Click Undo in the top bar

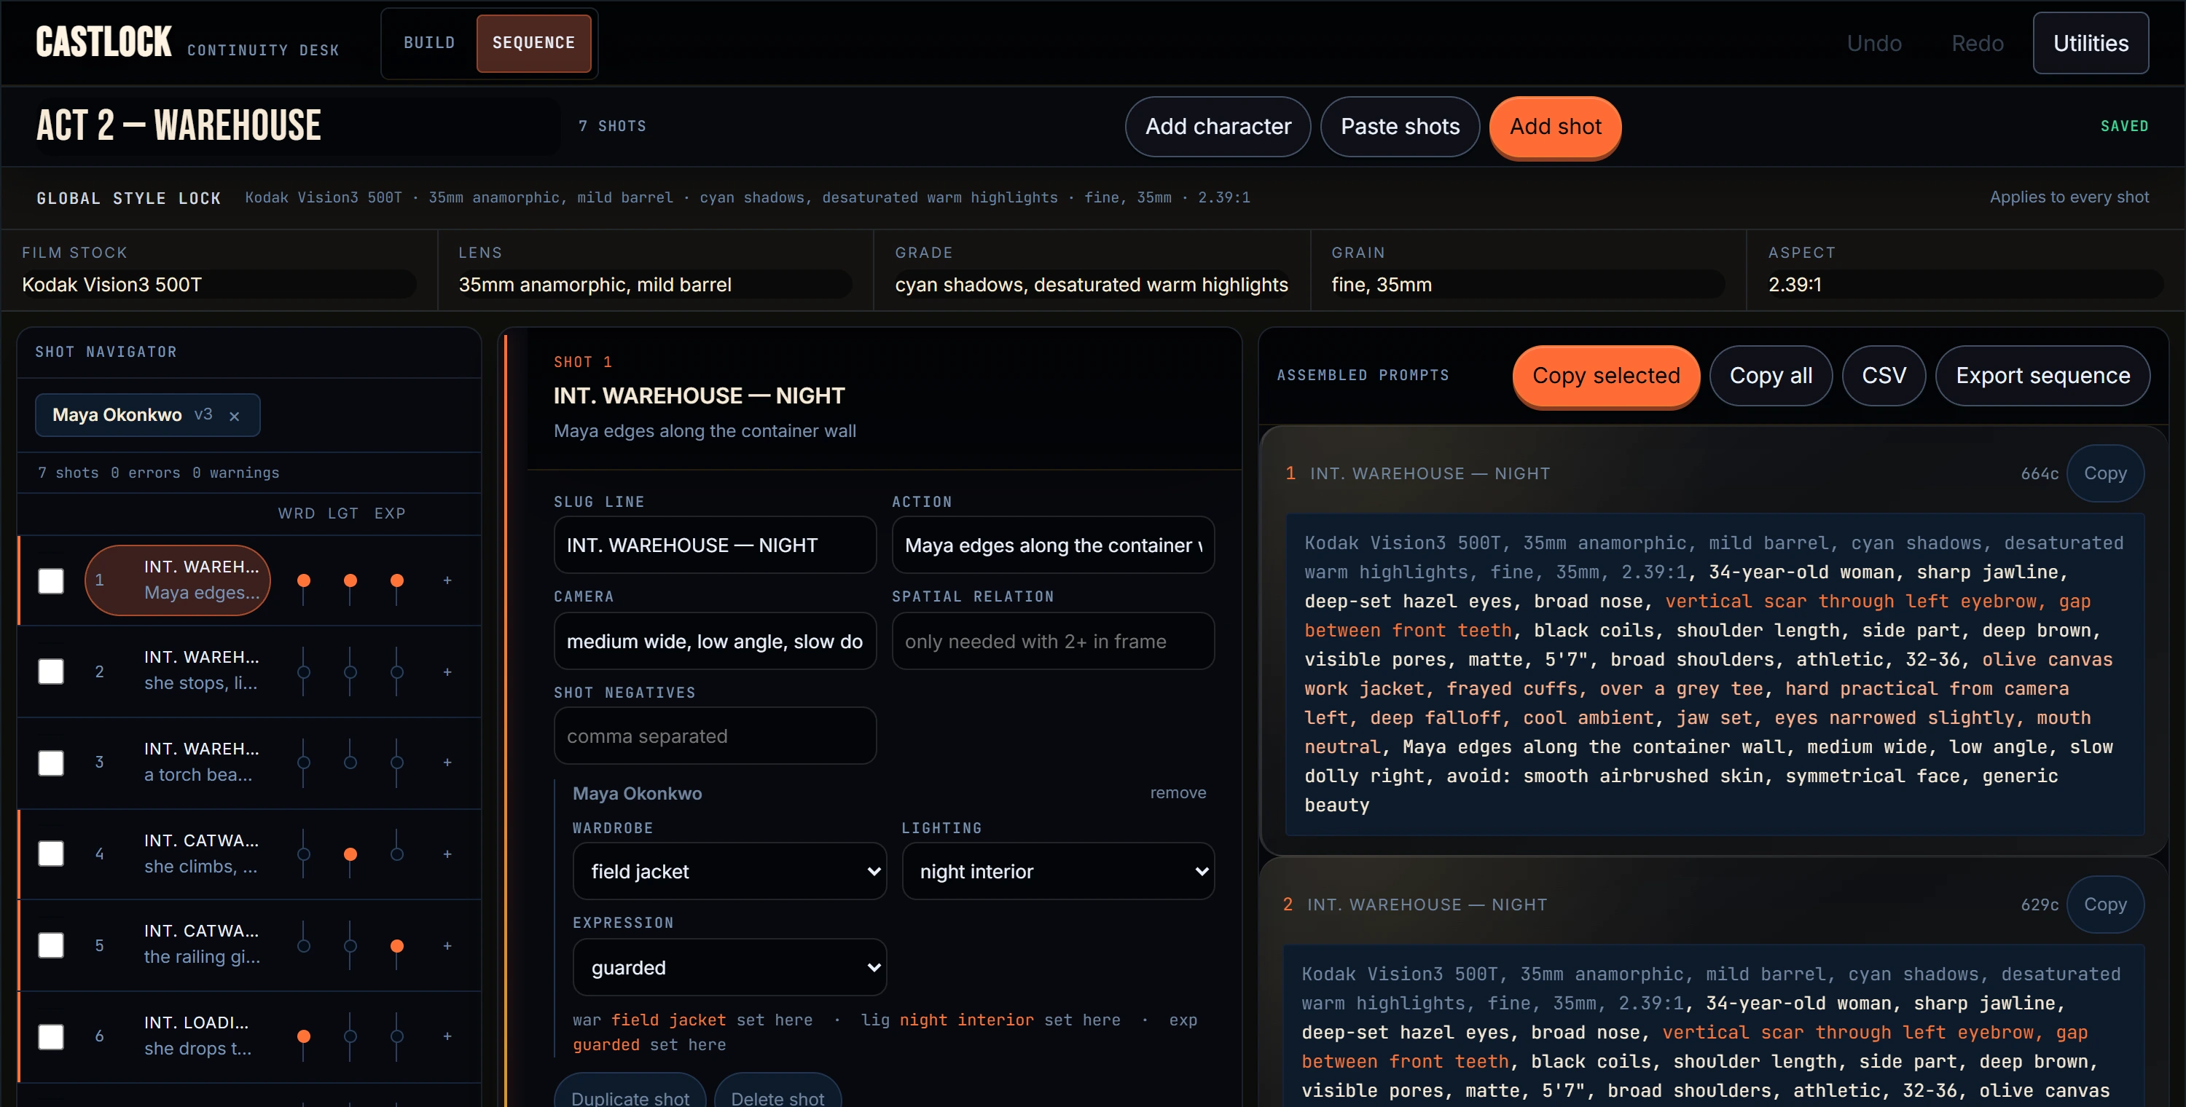point(1873,43)
